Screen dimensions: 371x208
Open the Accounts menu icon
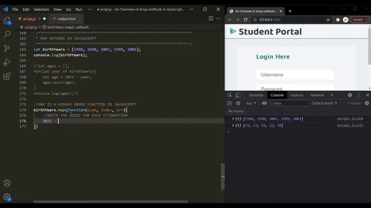coord(7,183)
